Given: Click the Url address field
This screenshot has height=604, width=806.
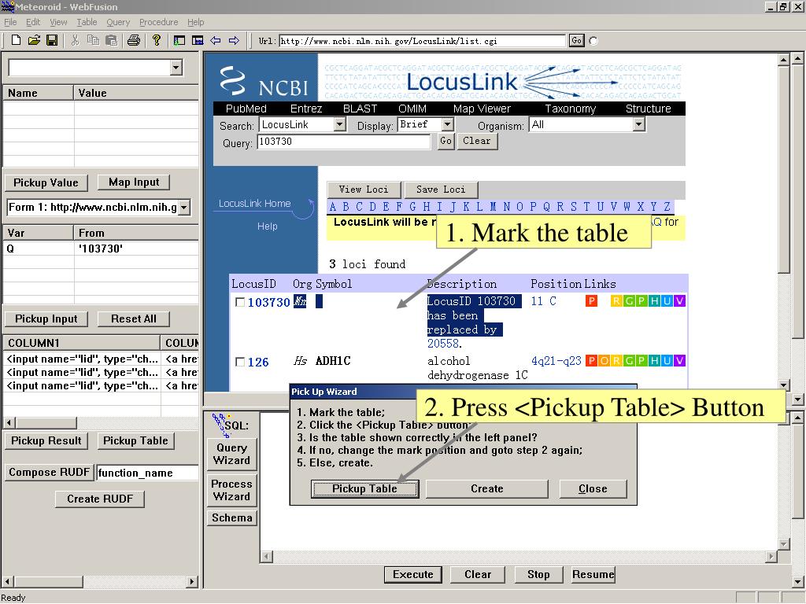Looking at the screenshot, I should (422, 41).
